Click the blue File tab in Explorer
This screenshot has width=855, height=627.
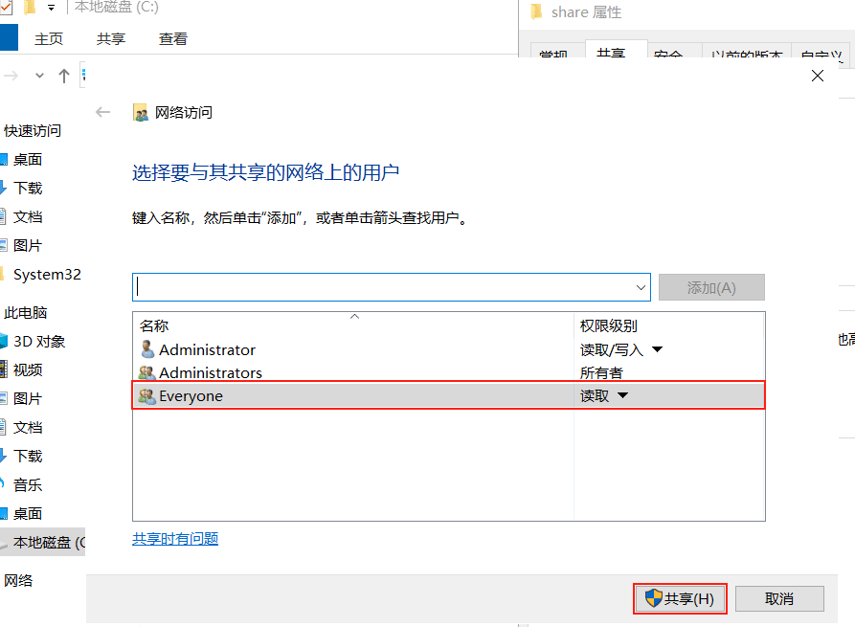(9, 37)
